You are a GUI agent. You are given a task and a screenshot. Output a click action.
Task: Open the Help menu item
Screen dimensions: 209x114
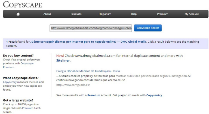click(134, 14)
